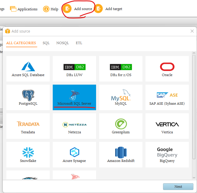Switch to the SQL category tab
The width and height of the screenshot is (197, 193).
coord(46,43)
